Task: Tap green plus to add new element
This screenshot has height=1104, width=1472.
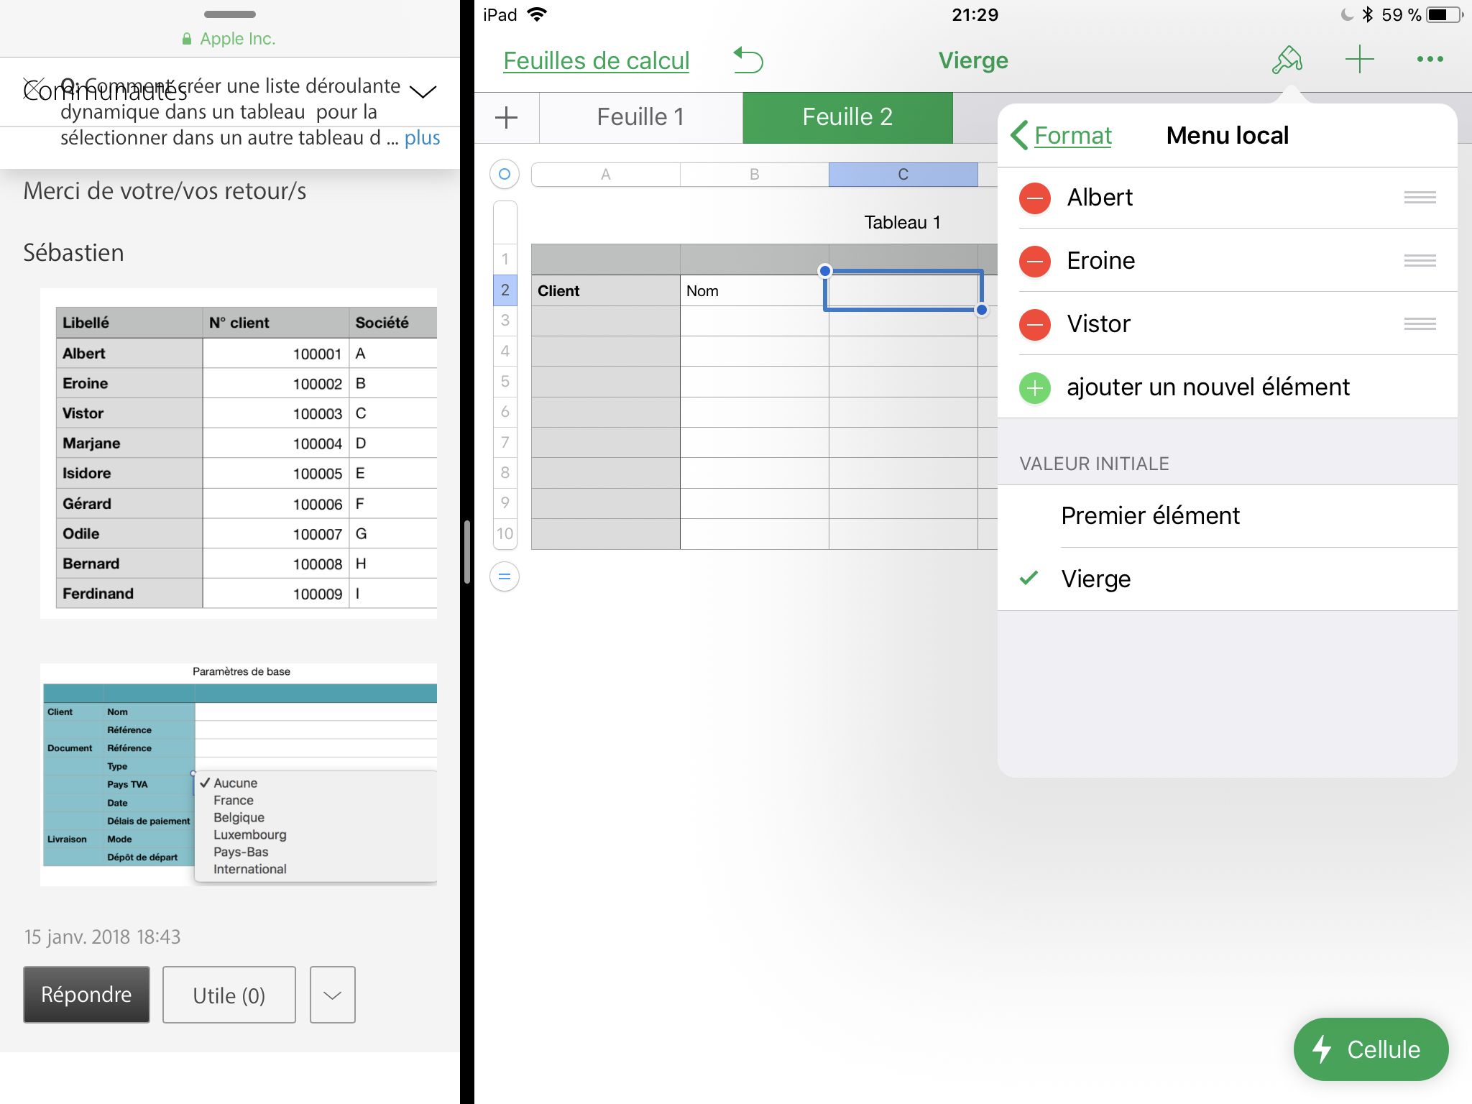Action: [1035, 388]
